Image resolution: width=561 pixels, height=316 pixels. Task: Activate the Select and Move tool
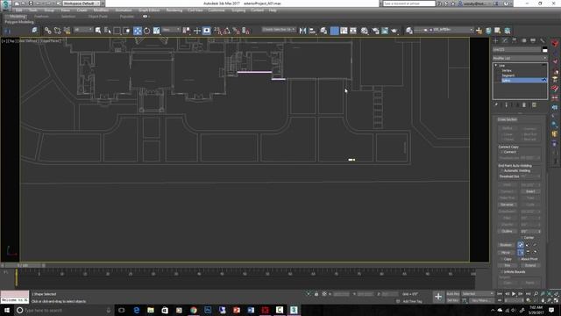point(138,31)
